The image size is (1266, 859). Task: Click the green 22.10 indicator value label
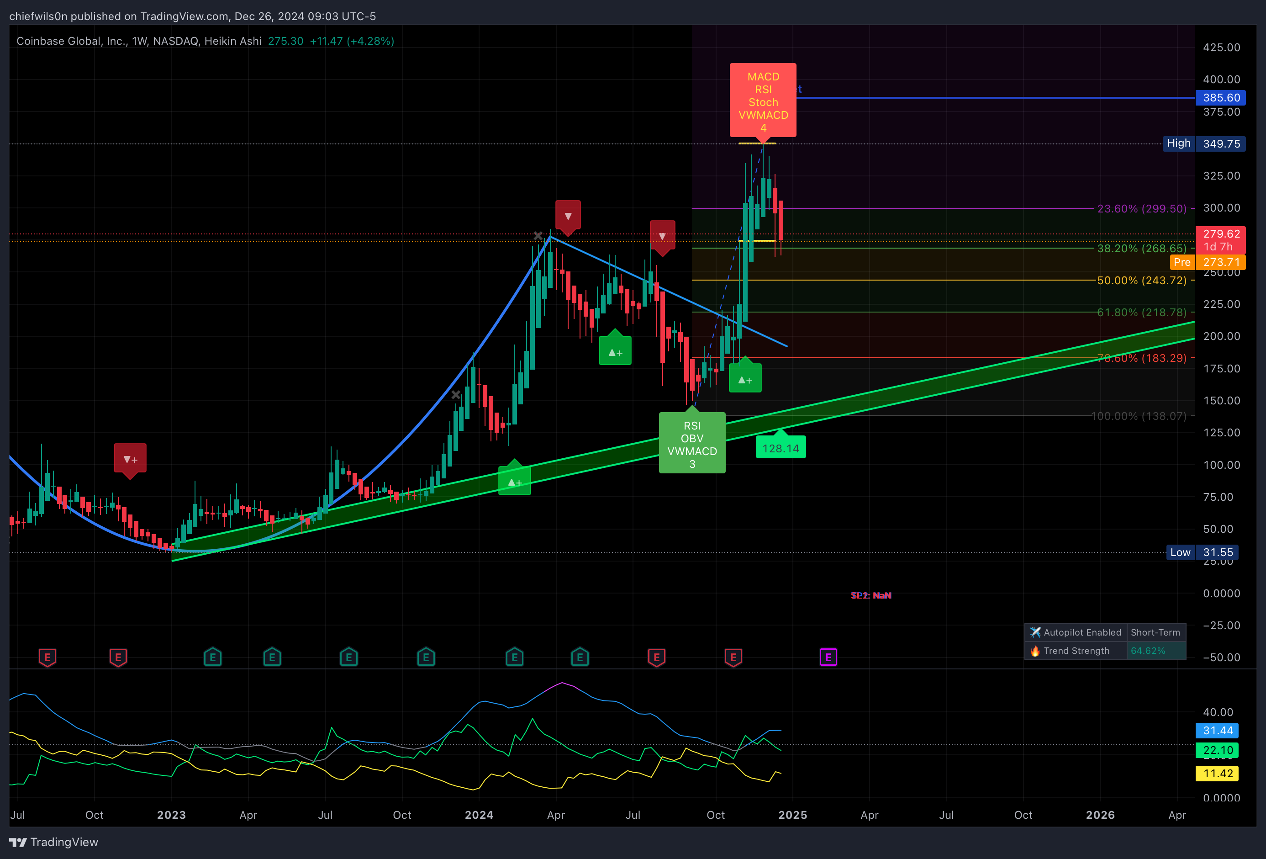1218,750
